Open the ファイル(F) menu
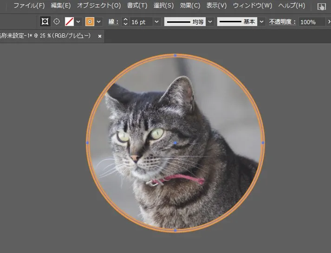 point(29,6)
